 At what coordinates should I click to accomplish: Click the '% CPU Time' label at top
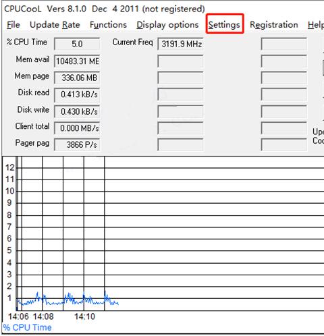(27, 42)
